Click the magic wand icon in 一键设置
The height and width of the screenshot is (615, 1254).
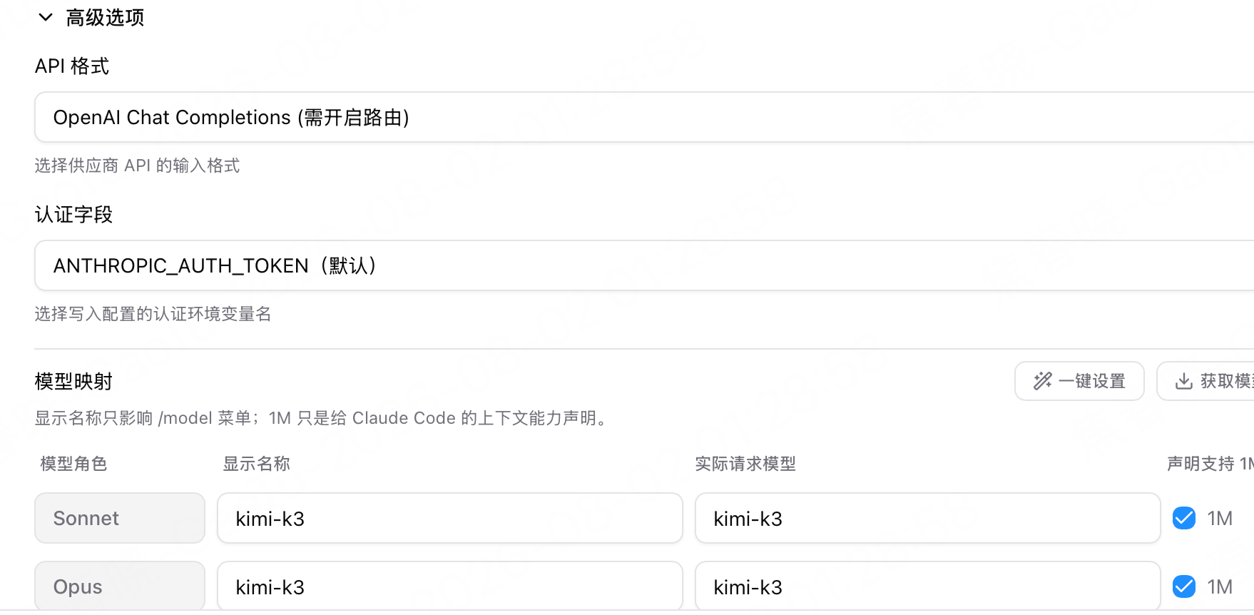click(x=1043, y=381)
